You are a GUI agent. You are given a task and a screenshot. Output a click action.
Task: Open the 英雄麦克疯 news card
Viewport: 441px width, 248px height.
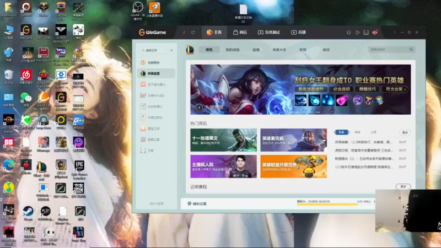294,140
